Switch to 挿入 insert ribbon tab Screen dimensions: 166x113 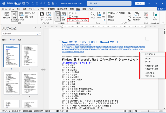[18, 9]
